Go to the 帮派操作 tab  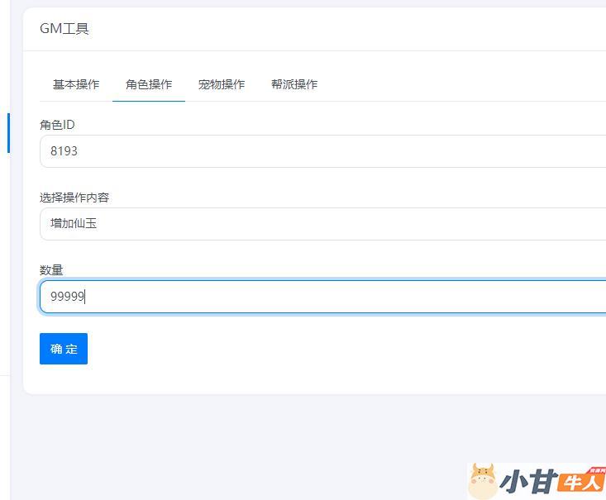[x=294, y=84]
